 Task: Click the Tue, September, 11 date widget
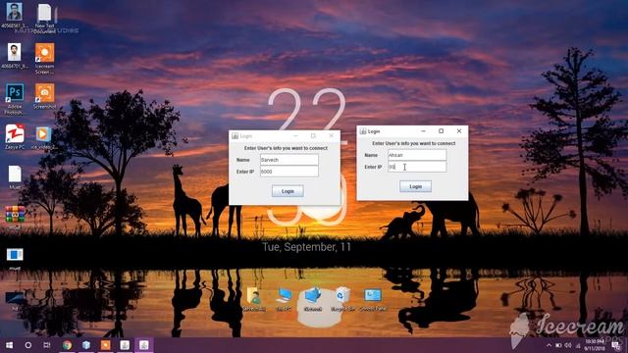(x=306, y=247)
